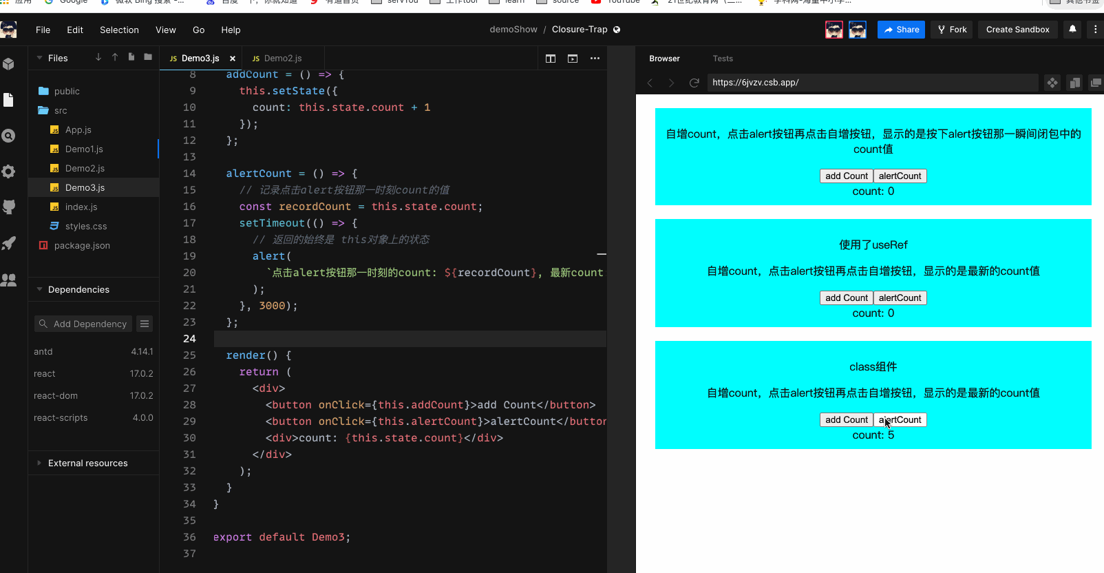Toggle preview window layout icon
1104x573 pixels.
click(573, 59)
